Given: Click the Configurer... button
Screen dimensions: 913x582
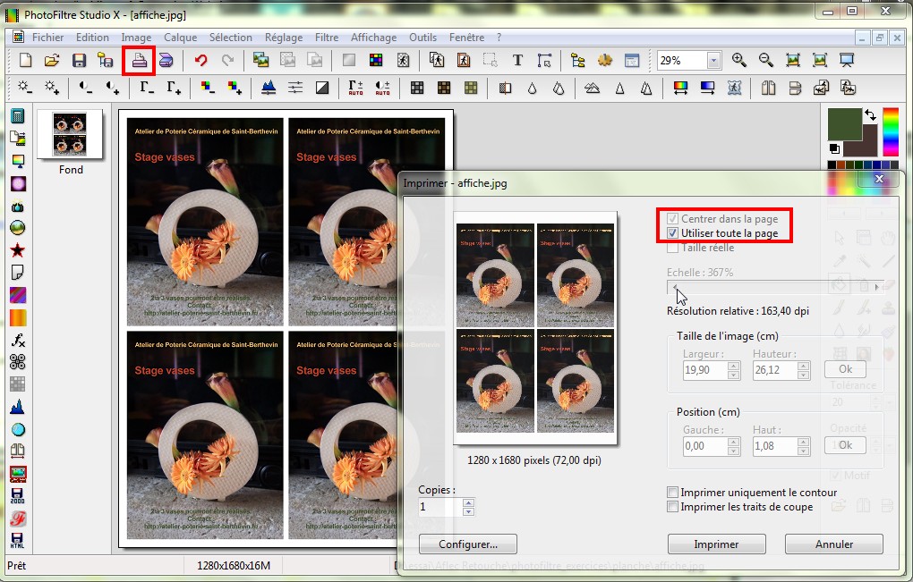Looking at the screenshot, I should click(467, 544).
